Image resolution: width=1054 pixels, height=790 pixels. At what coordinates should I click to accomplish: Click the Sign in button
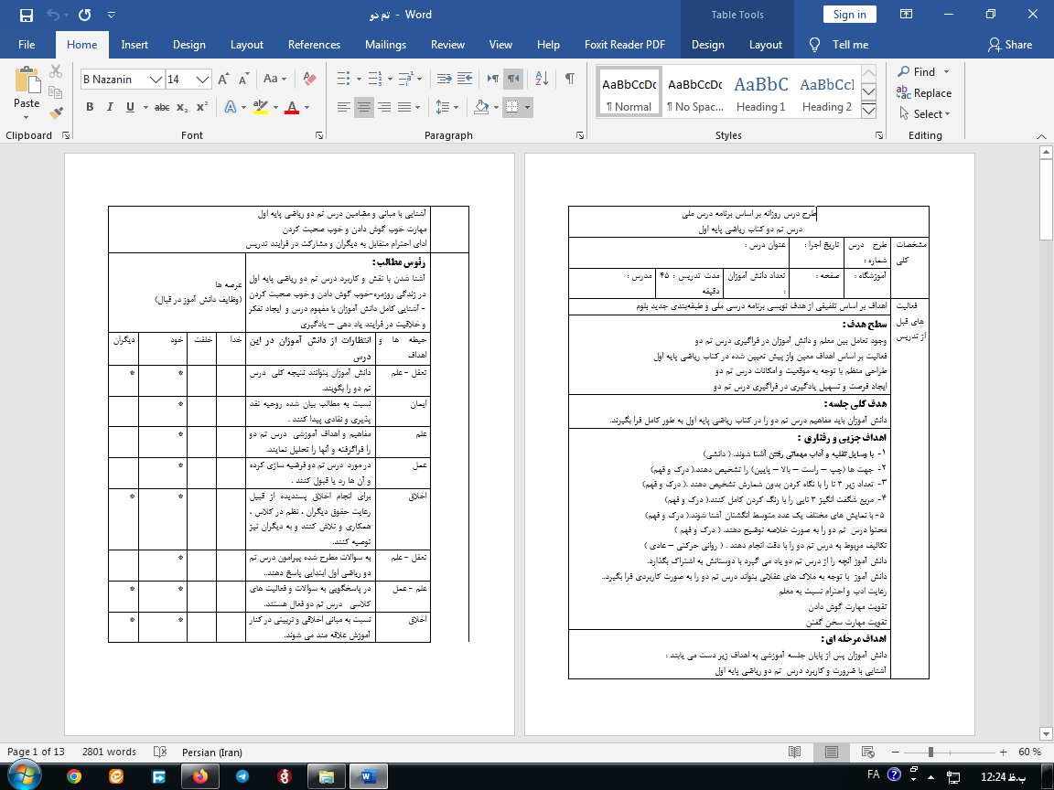click(849, 15)
